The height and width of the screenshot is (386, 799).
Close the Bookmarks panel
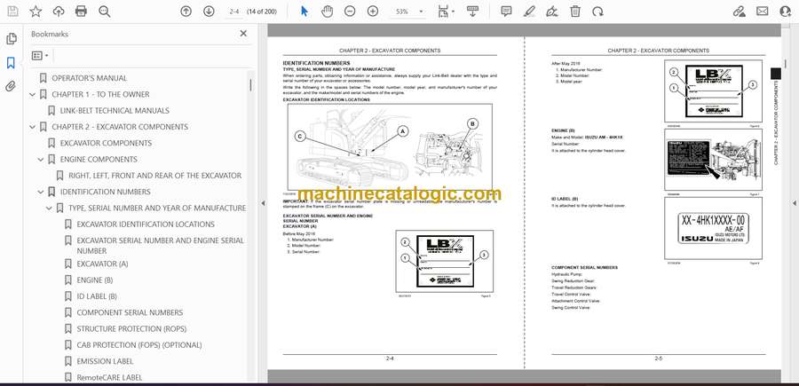[243, 34]
